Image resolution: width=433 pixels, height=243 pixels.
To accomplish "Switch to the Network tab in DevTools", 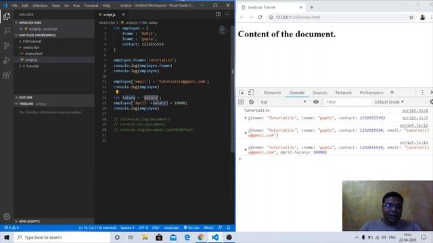I will coord(343,92).
